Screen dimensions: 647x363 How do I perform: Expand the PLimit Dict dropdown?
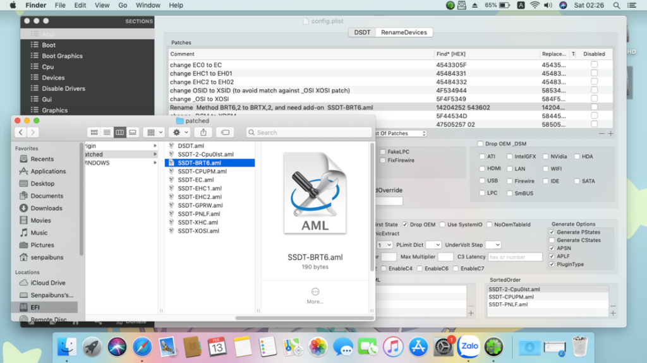click(433, 245)
